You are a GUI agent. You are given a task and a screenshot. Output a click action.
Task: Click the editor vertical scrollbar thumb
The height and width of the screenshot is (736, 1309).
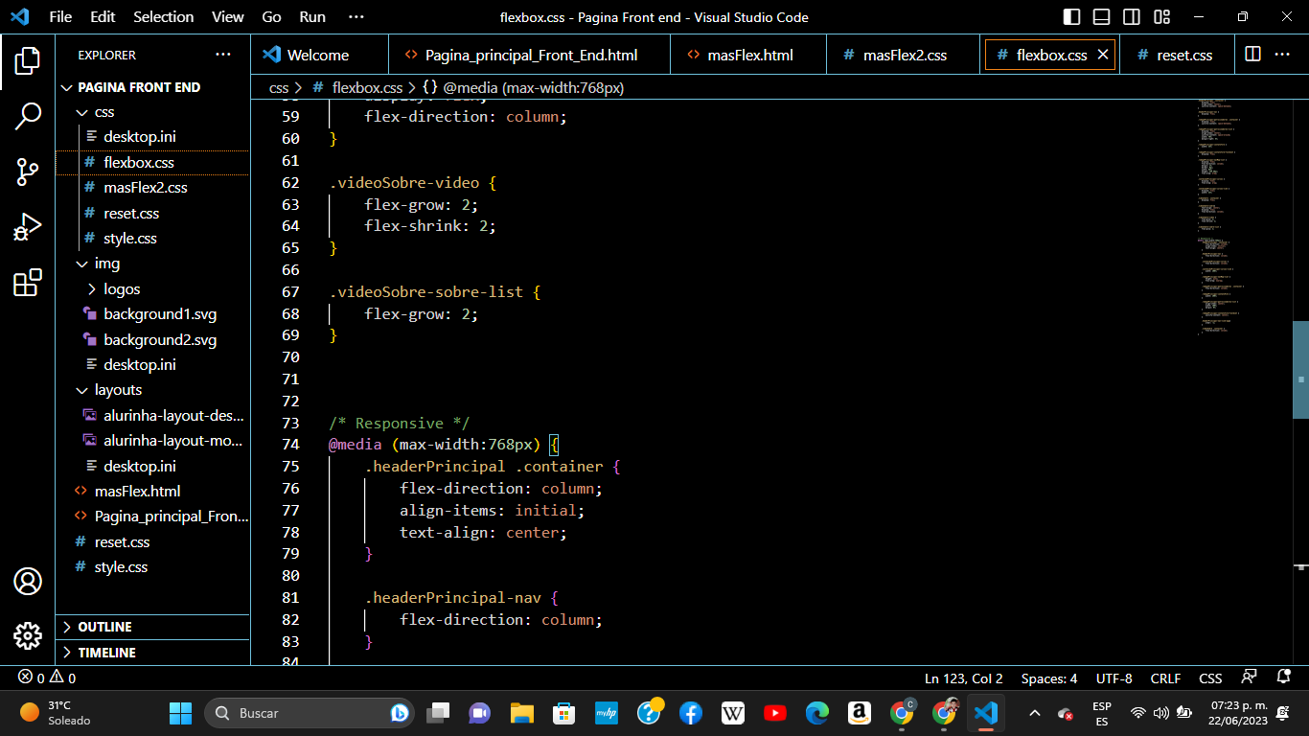click(1300, 370)
